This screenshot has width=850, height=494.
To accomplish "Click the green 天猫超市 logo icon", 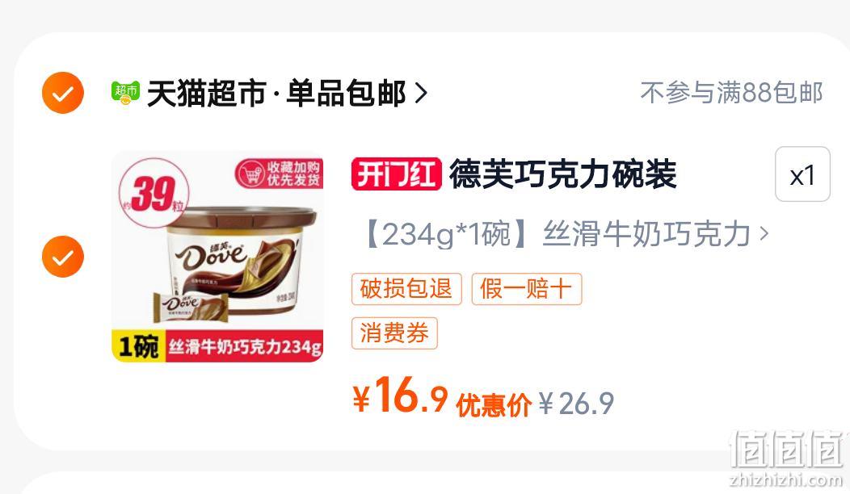I will tap(125, 93).
